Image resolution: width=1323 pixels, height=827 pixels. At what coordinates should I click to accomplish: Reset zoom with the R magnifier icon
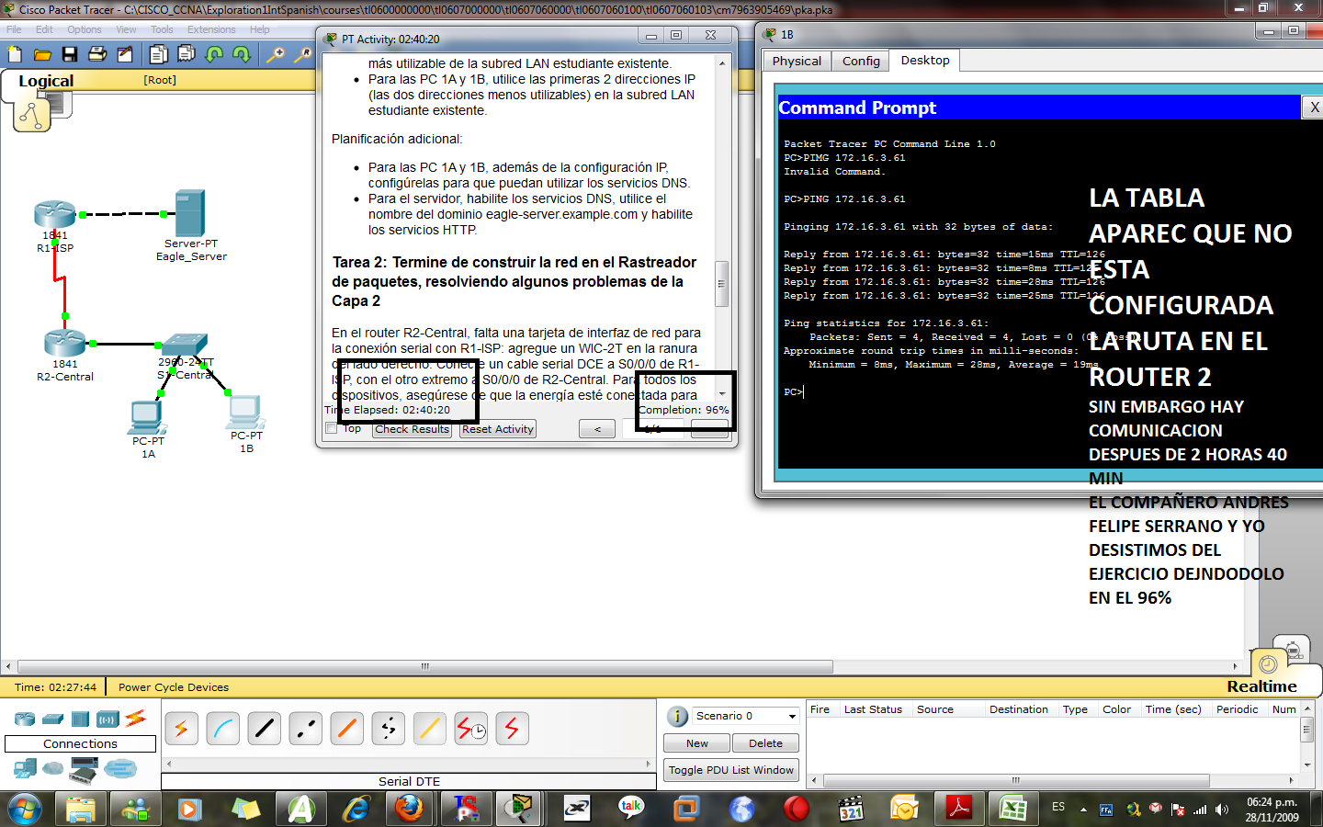[302, 55]
